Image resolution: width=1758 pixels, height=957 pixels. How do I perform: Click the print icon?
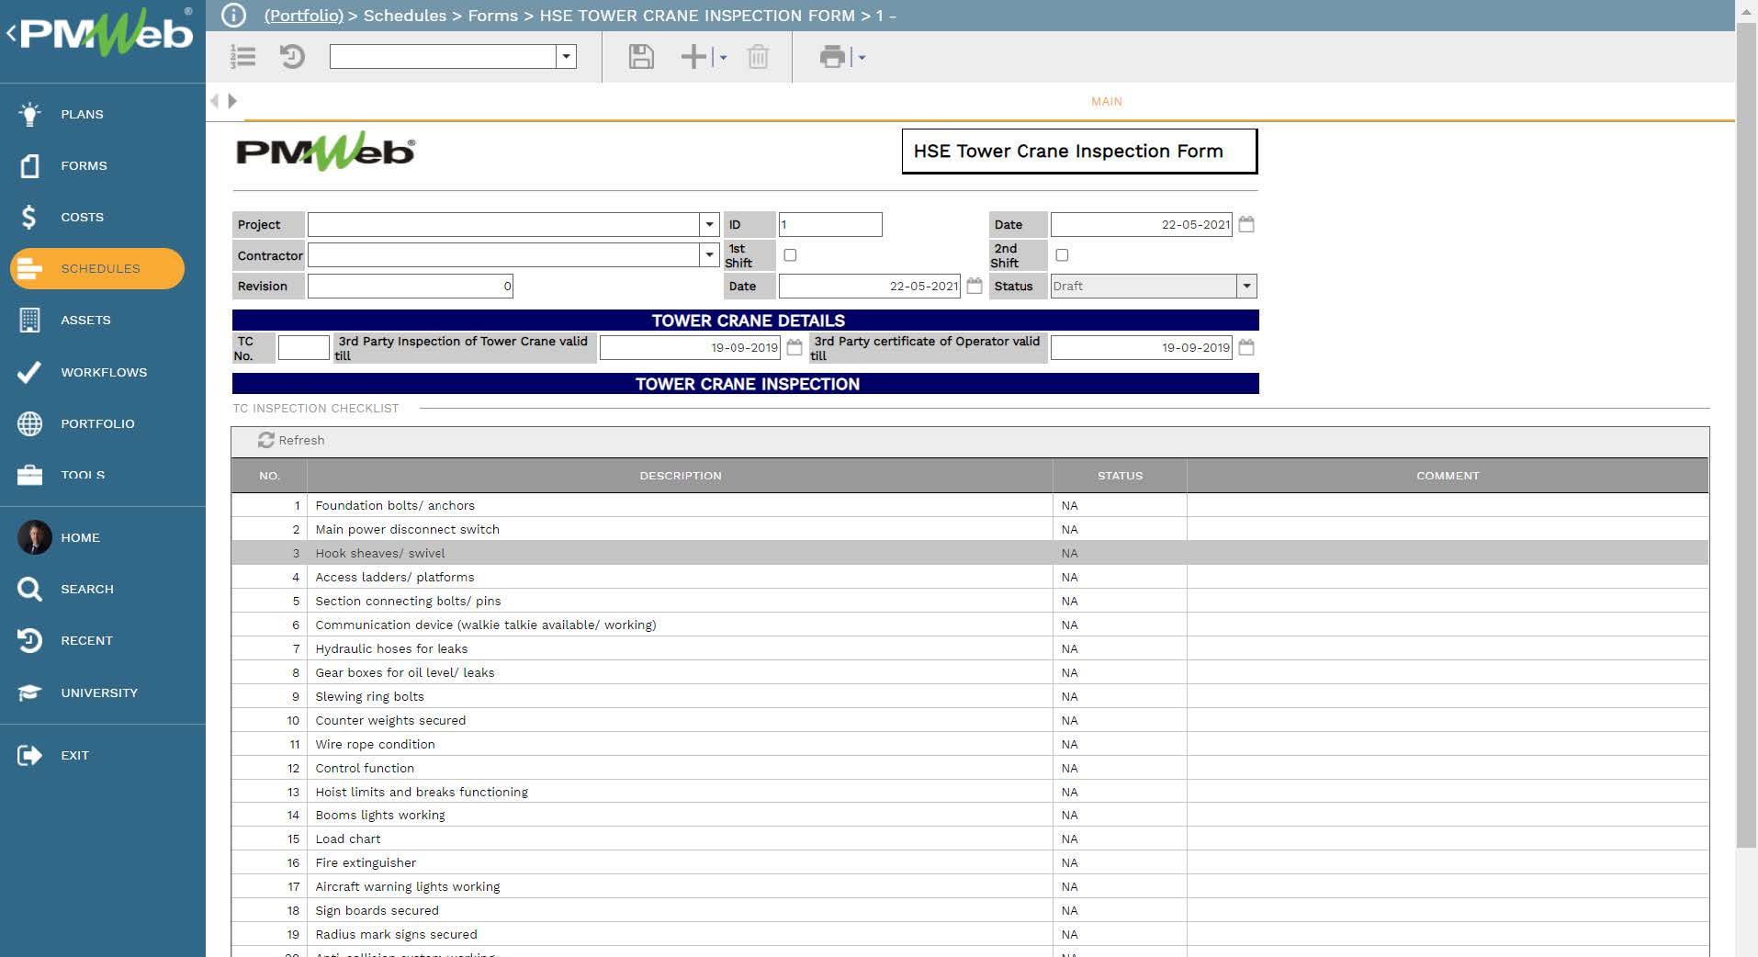[x=832, y=57]
